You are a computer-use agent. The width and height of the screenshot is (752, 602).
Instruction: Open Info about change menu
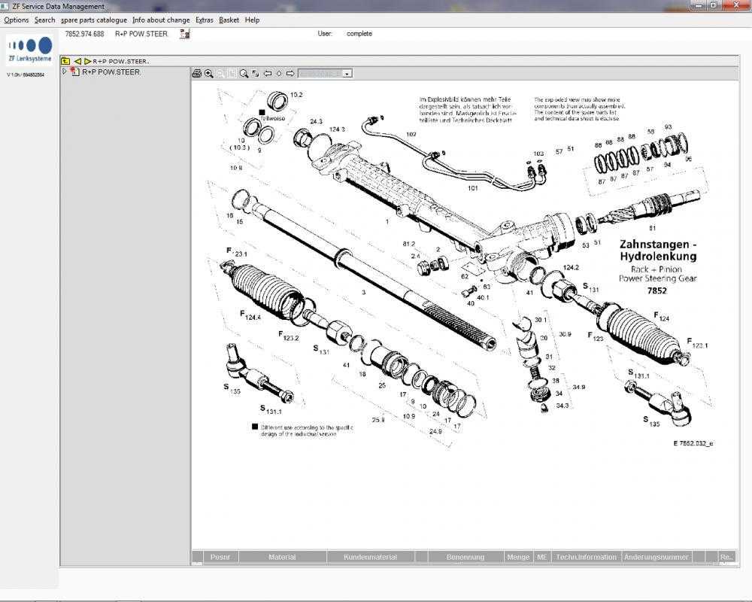(x=161, y=20)
